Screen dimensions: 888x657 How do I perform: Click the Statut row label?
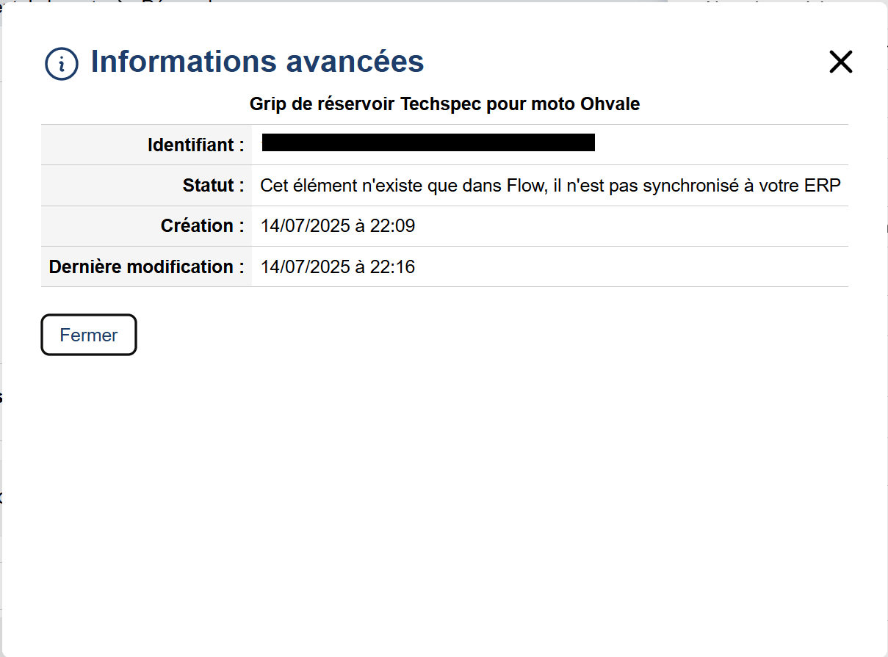(x=213, y=186)
